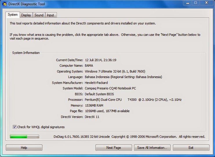Select the System tab
This screenshot has width=215, height=157.
click(12, 15)
